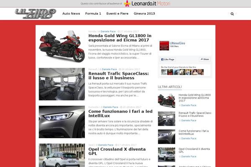
Task: Click Daniele Pace under sidebar Renault article
Action: point(189,121)
